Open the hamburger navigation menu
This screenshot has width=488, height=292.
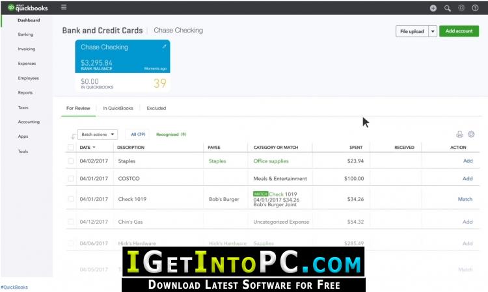64,7
